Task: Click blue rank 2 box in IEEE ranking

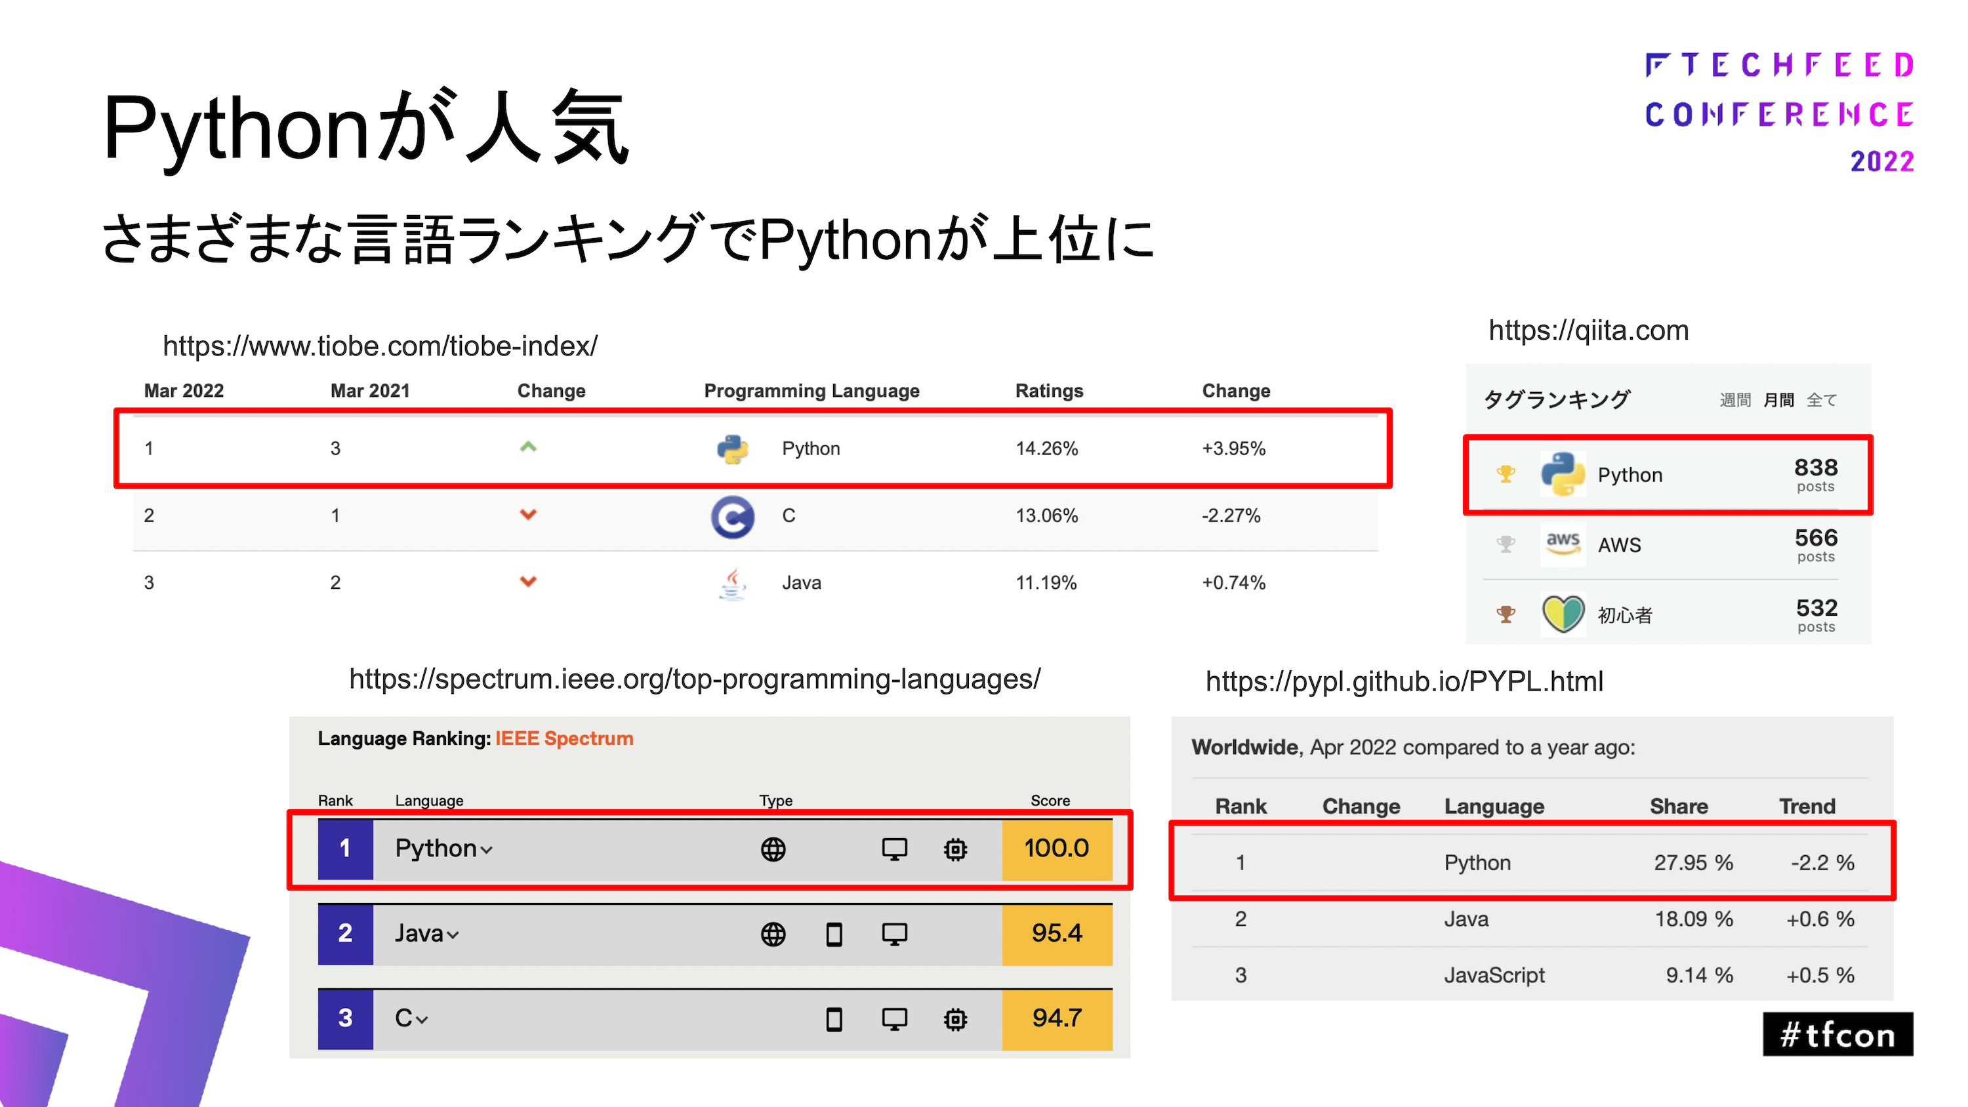Action: click(345, 935)
